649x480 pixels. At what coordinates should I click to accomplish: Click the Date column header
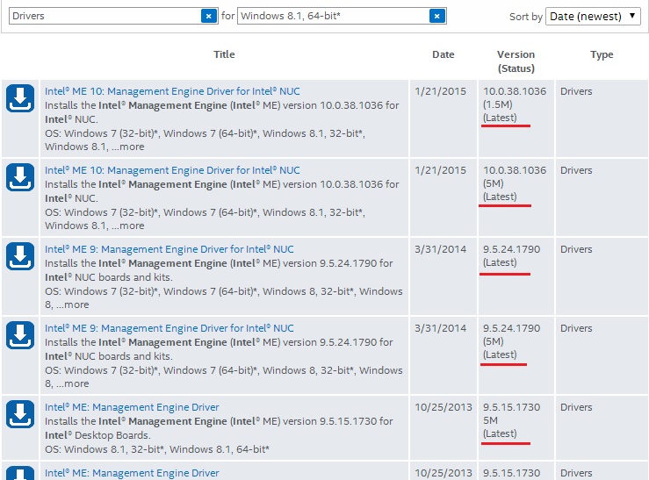[443, 54]
